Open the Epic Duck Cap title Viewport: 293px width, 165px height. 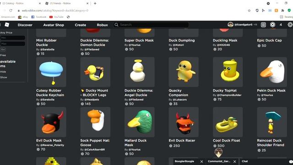(269, 40)
